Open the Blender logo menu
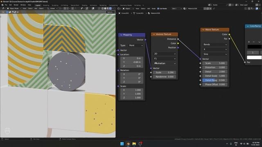 point(2,5)
